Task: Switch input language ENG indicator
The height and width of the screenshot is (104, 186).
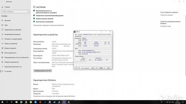Action: (173, 102)
